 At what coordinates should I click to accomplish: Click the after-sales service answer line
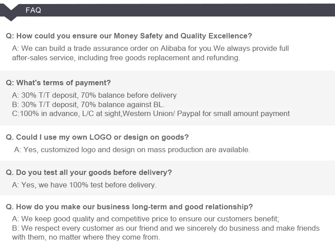click(x=126, y=58)
